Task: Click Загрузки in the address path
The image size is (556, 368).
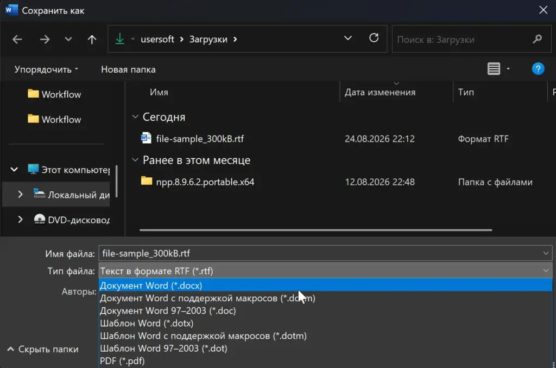Action: click(x=208, y=39)
